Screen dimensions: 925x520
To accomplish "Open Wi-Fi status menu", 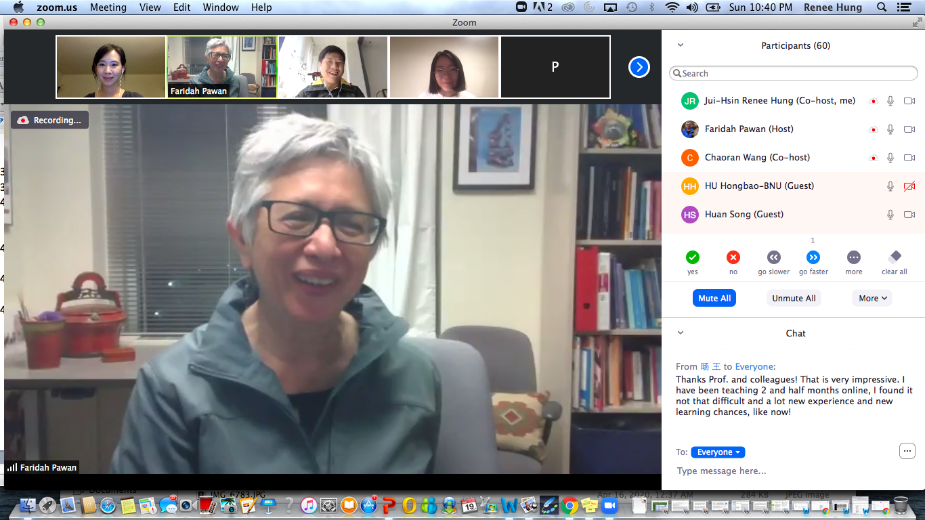I will (x=672, y=7).
